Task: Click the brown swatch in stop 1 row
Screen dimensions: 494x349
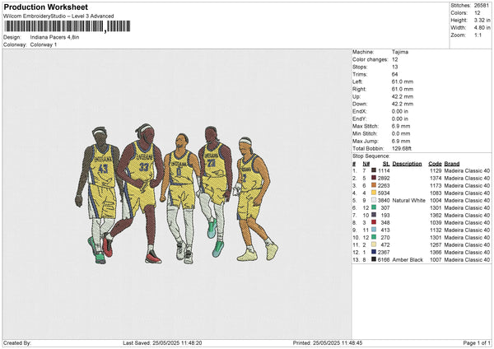Action: point(374,170)
